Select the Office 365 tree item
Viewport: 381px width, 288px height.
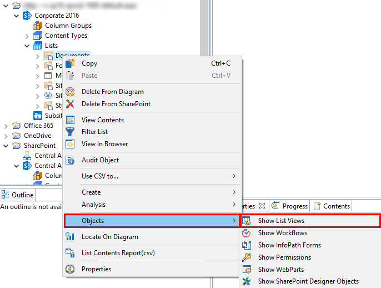38,126
